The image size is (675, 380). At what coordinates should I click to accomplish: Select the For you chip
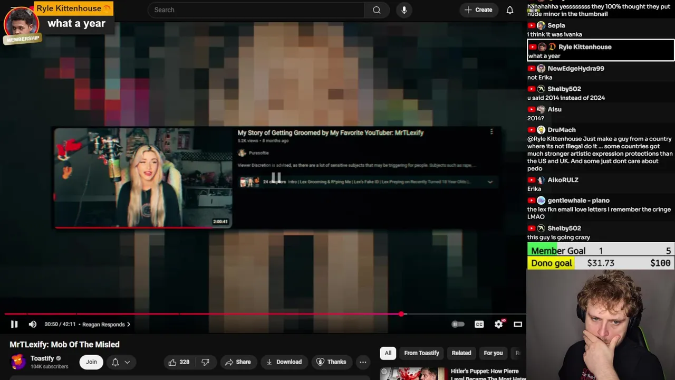(494, 353)
